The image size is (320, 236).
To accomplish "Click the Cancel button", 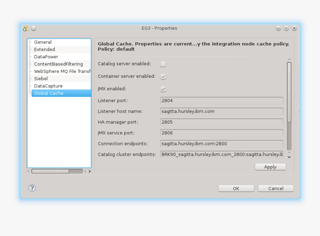I will [x=276, y=188].
